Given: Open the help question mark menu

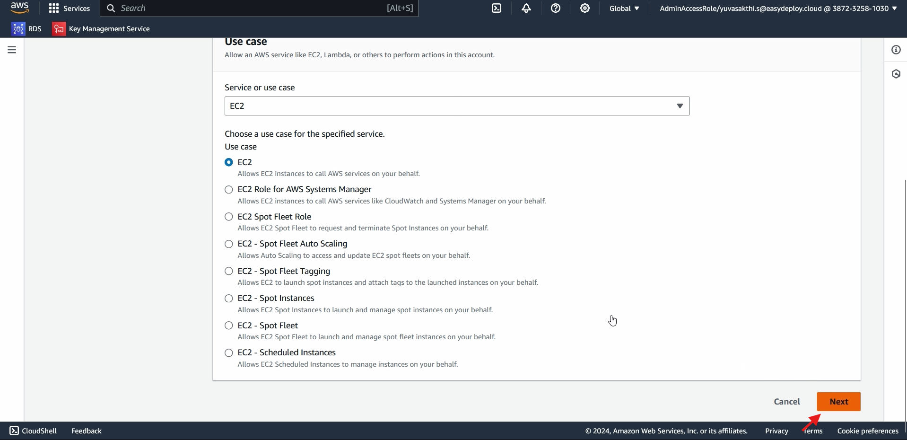Looking at the screenshot, I should 556,9.
